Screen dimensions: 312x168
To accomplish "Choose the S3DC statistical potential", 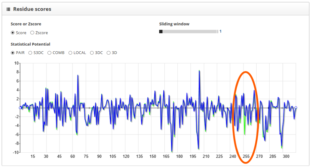I will pyautogui.click(x=30, y=53).
